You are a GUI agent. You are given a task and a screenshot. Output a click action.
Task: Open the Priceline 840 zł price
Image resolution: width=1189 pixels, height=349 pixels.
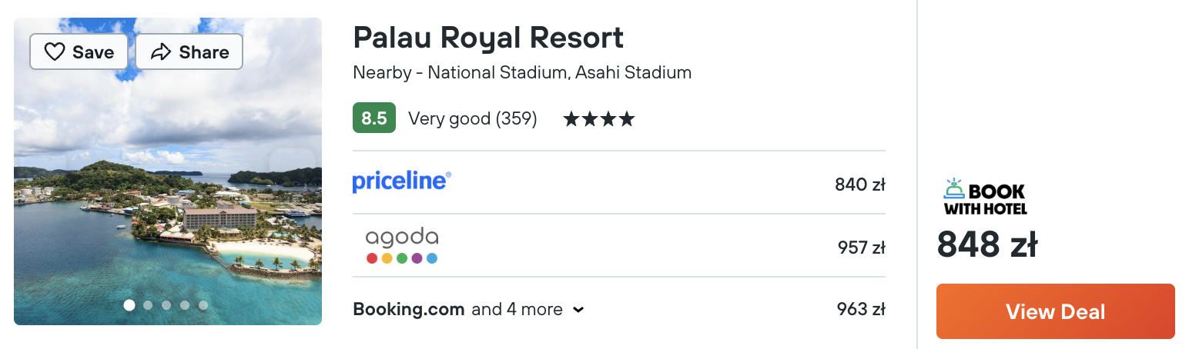[x=860, y=184]
